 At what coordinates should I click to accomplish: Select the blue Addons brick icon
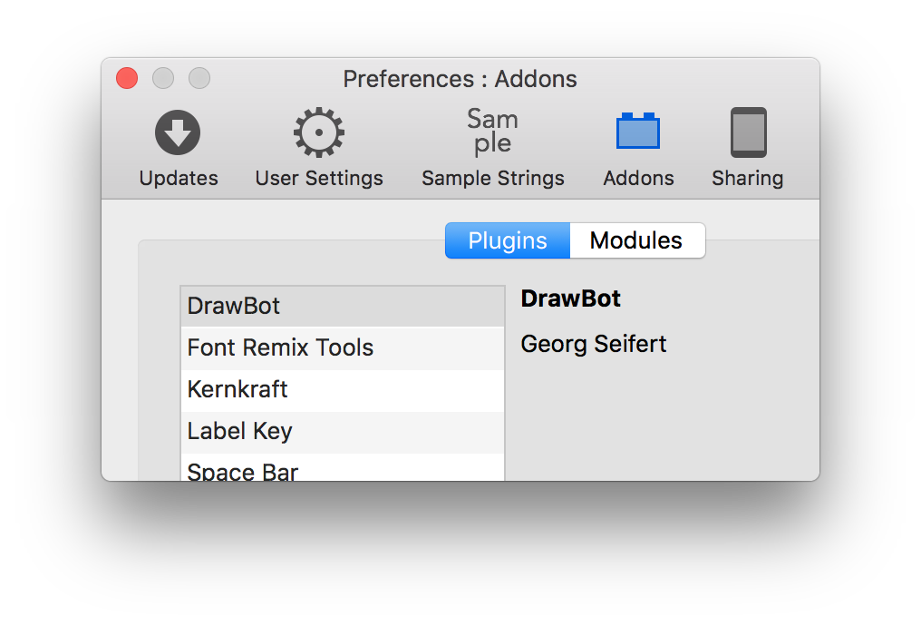pos(638,132)
